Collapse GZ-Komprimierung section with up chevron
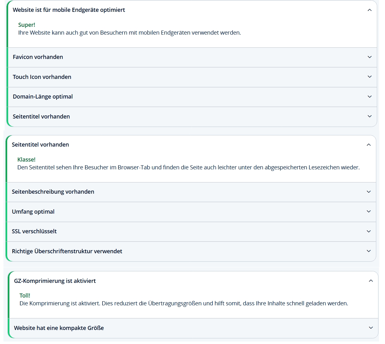The image size is (385, 344). pyautogui.click(x=371, y=281)
